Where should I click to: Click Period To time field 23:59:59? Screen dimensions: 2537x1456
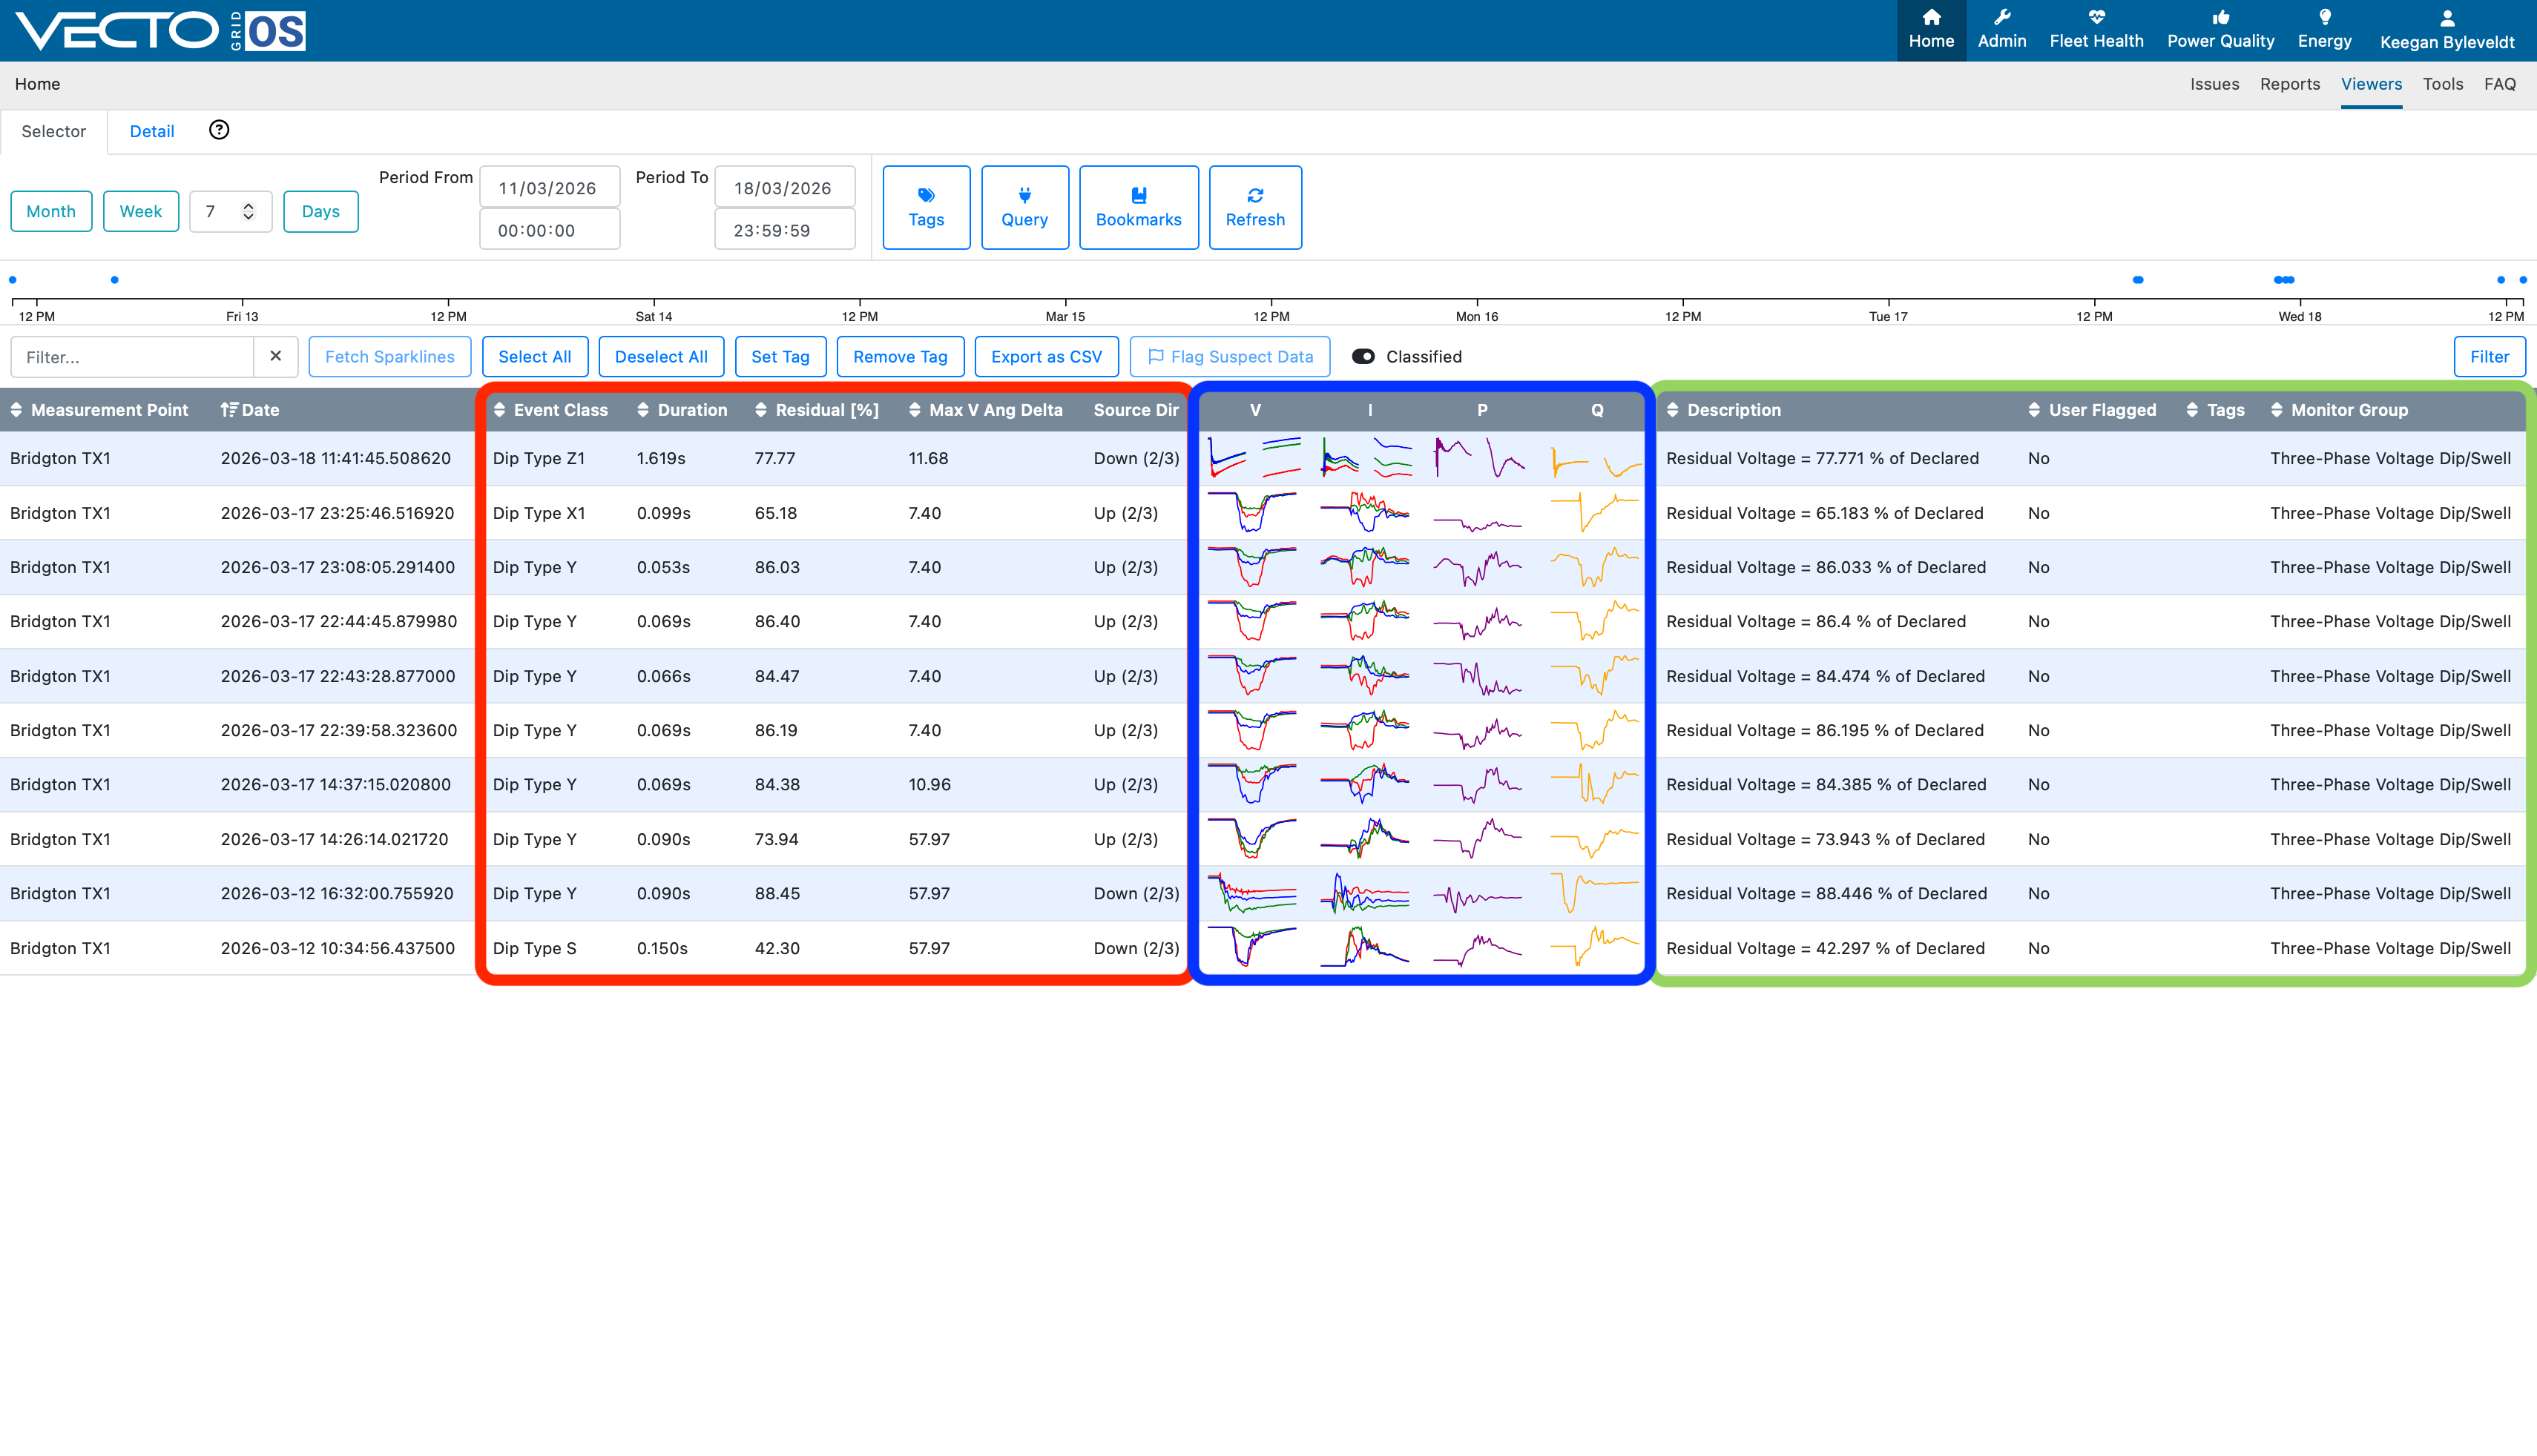(x=784, y=229)
